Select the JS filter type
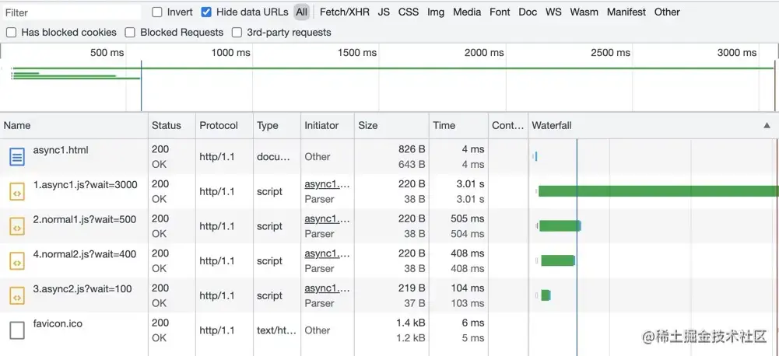The image size is (779, 356). (384, 12)
